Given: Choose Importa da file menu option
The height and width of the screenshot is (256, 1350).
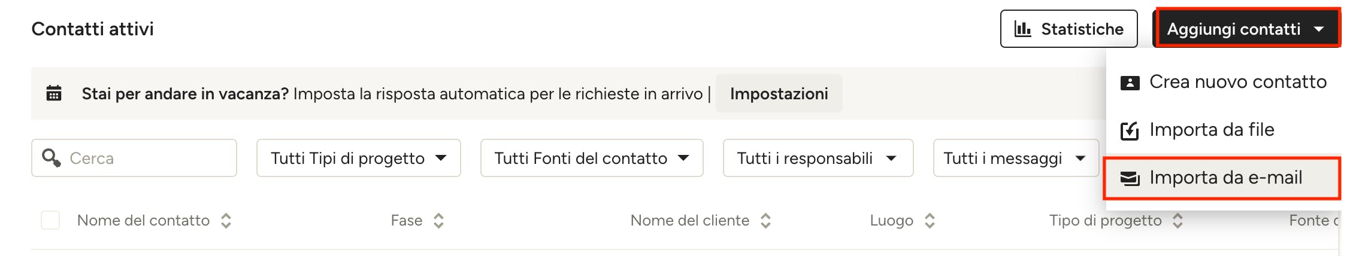Looking at the screenshot, I should click(1211, 130).
